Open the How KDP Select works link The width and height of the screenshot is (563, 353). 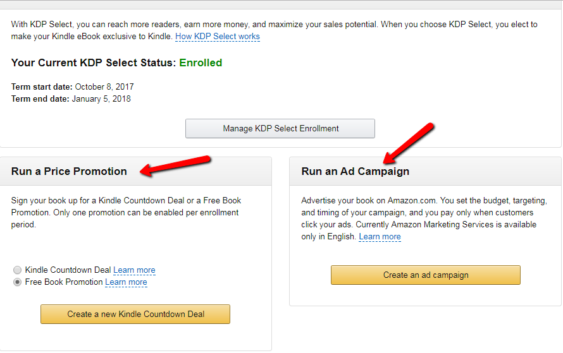[218, 37]
